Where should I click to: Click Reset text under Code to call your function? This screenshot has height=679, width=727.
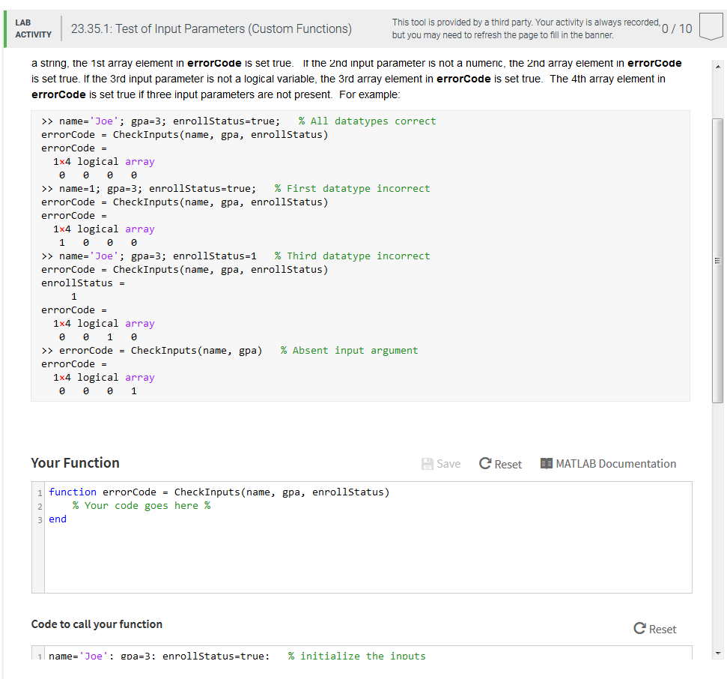click(x=663, y=630)
